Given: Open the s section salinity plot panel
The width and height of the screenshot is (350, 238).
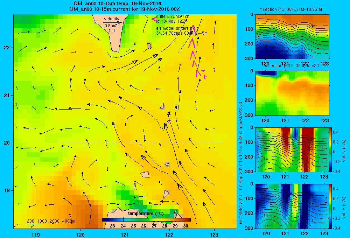Looking at the screenshot, I should click(x=292, y=93).
